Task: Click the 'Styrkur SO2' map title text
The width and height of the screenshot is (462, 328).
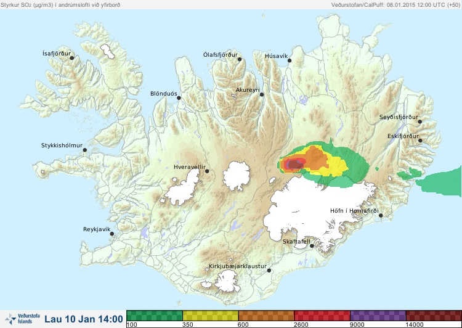Action: tap(60, 5)
